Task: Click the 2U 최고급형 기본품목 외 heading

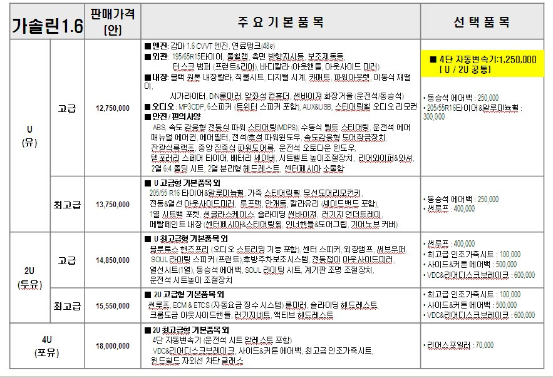Action: pyautogui.click(x=187, y=330)
